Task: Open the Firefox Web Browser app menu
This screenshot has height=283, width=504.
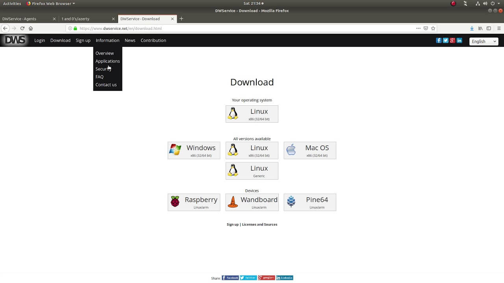Action: tap(51, 4)
